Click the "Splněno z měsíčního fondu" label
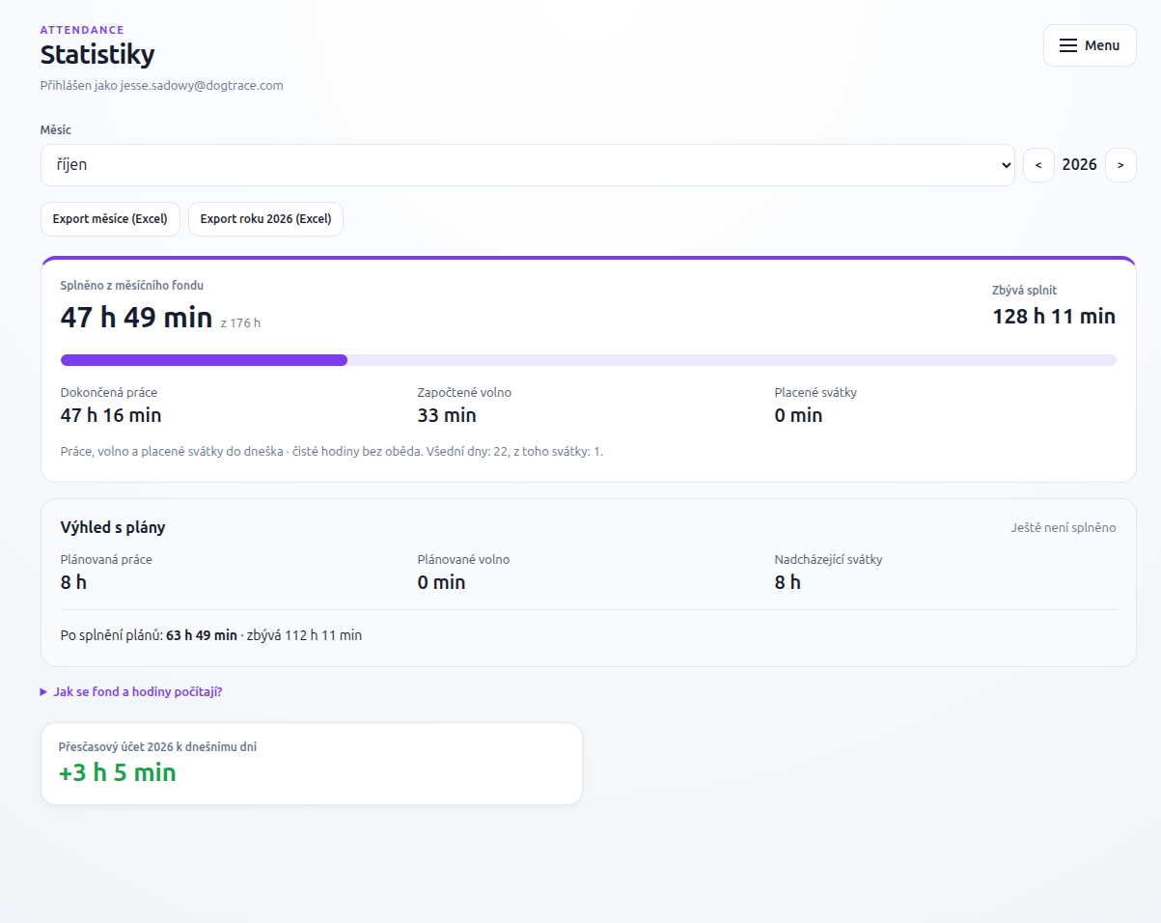Image resolution: width=1161 pixels, height=923 pixels. coord(132,286)
